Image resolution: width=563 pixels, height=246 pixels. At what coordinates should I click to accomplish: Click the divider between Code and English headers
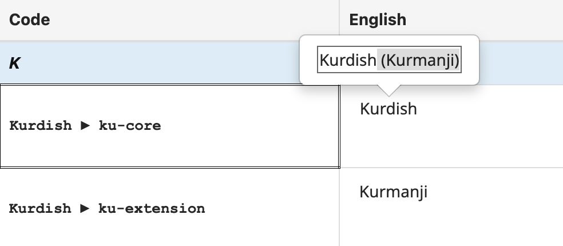point(339,20)
